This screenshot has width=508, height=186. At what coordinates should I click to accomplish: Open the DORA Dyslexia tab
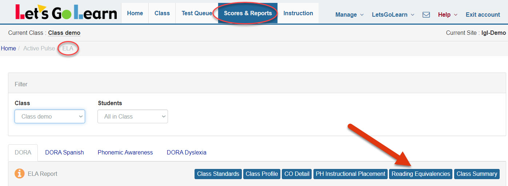point(187,152)
